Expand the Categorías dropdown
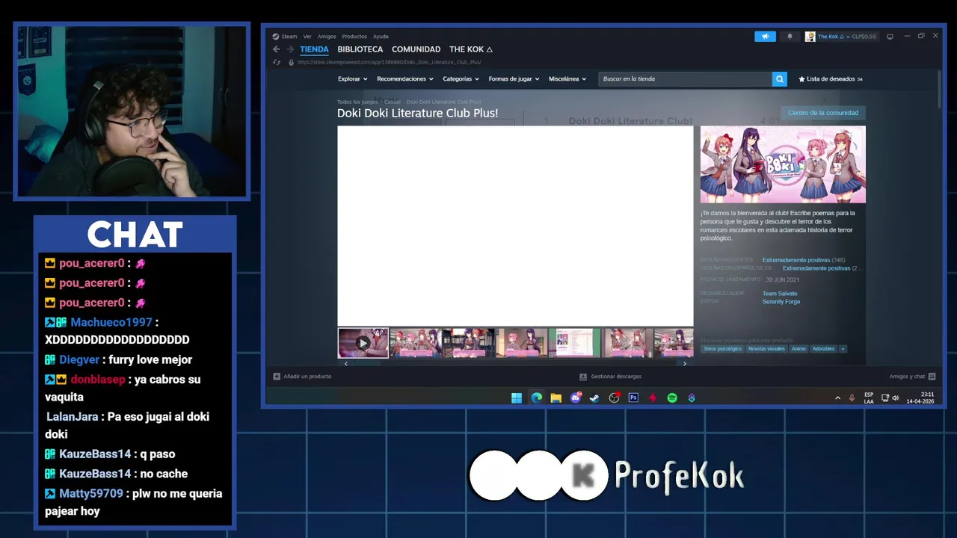The image size is (957, 538). click(x=461, y=78)
